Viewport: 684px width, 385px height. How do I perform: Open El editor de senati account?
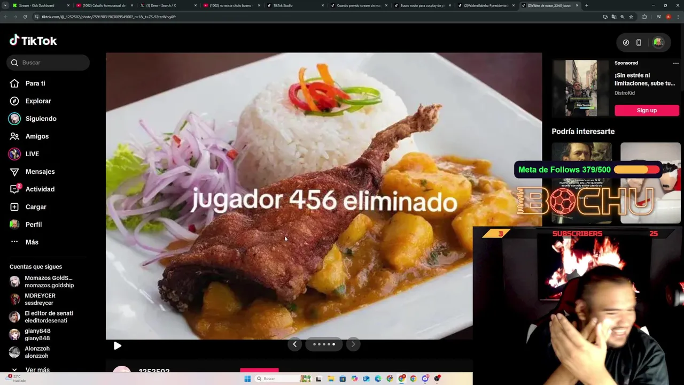tap(41, 317)
